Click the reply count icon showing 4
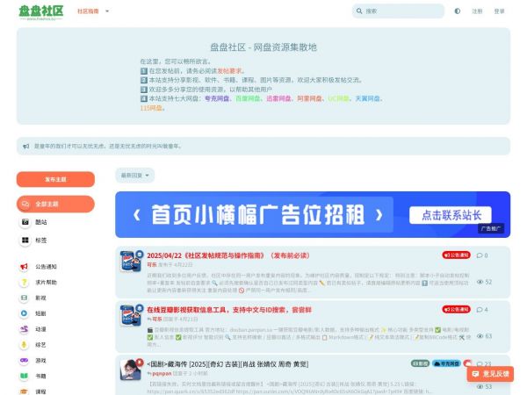 (480, 310)
